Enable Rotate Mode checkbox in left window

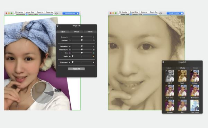(x=15, y=15)
